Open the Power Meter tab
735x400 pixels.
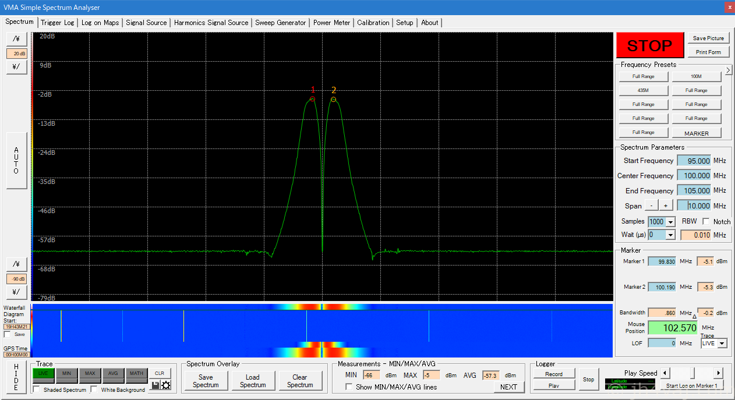(331, 23)
